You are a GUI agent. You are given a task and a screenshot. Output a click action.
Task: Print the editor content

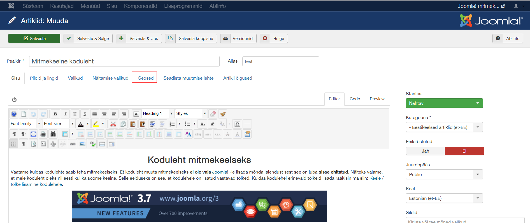tap(43, 134)
